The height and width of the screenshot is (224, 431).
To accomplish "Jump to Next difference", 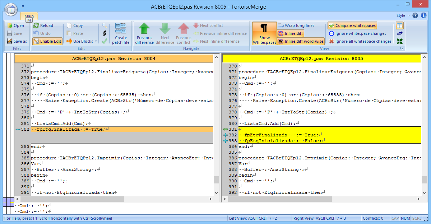I will (165, 33).
